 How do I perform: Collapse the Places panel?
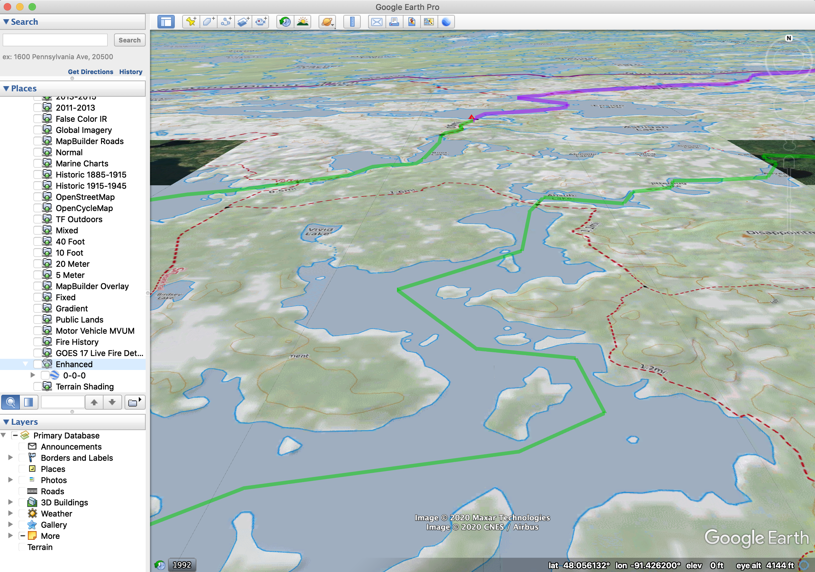(6, 88)
